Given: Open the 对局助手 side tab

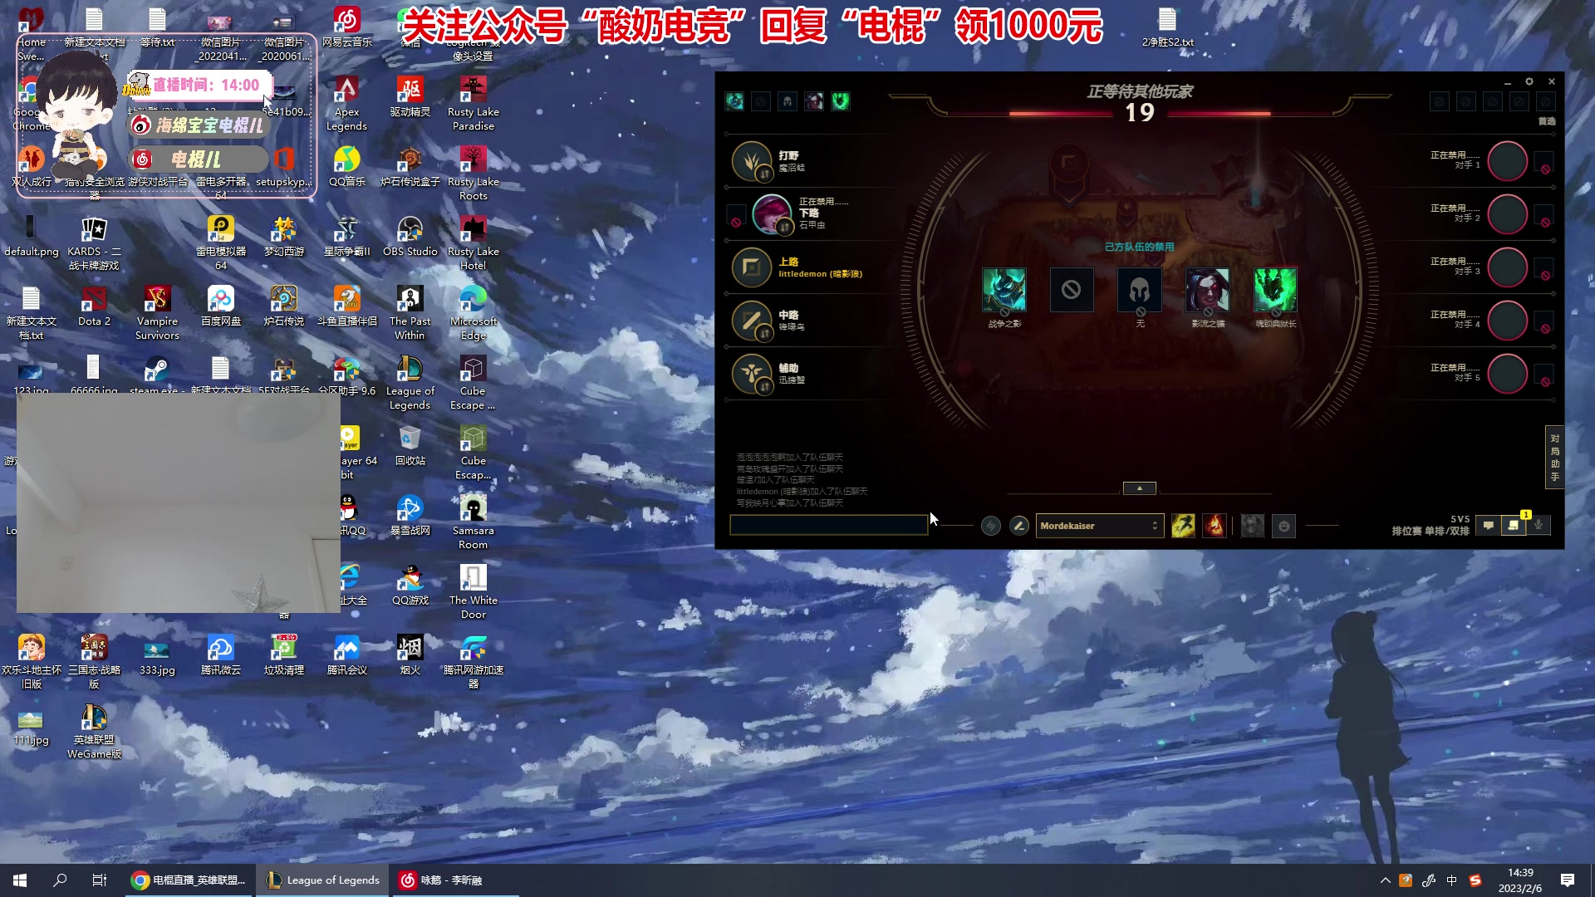Looking at the screenshot, I should [1554, 457].
